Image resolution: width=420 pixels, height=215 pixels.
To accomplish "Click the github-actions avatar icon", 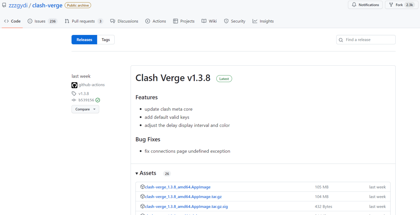I will point(74,85).
